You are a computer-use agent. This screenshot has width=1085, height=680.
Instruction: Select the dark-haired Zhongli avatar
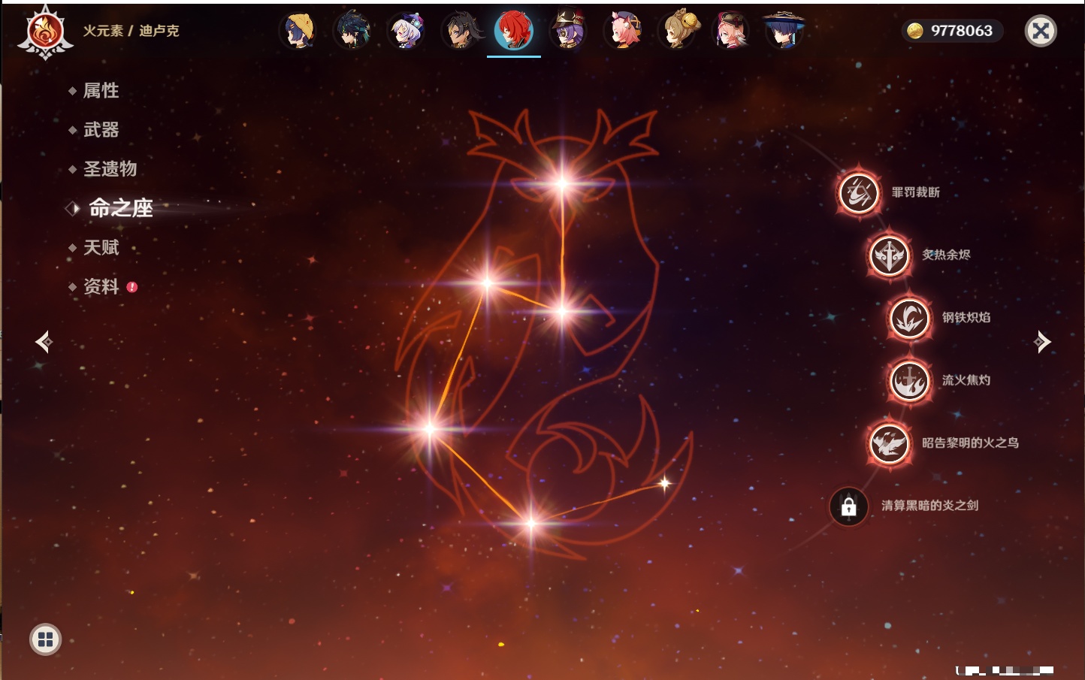(461, 31)
